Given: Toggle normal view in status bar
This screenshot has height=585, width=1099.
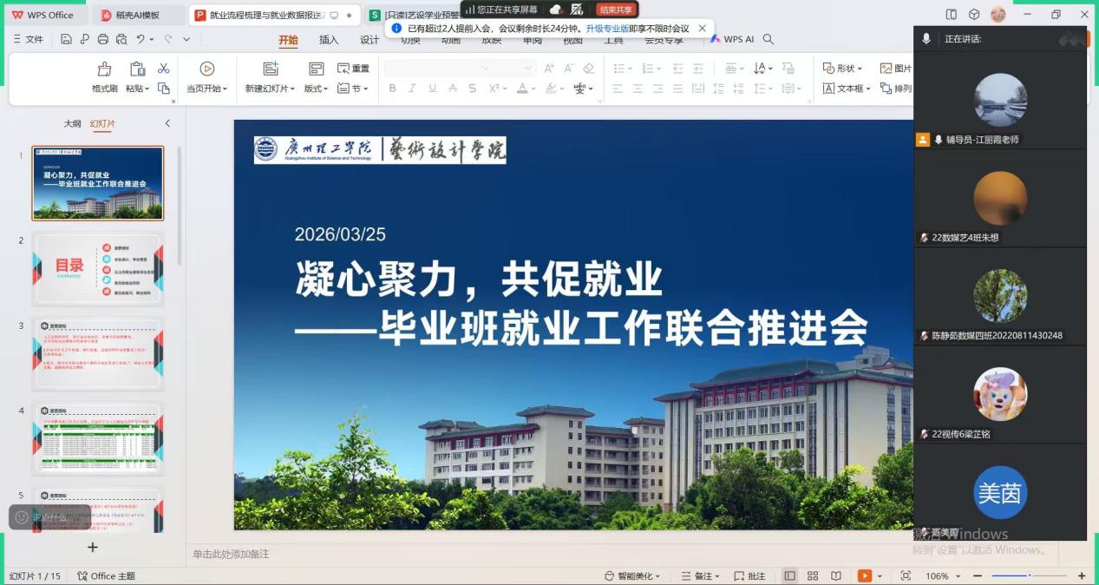Looking at the screenshot, I should pos(789,575).
